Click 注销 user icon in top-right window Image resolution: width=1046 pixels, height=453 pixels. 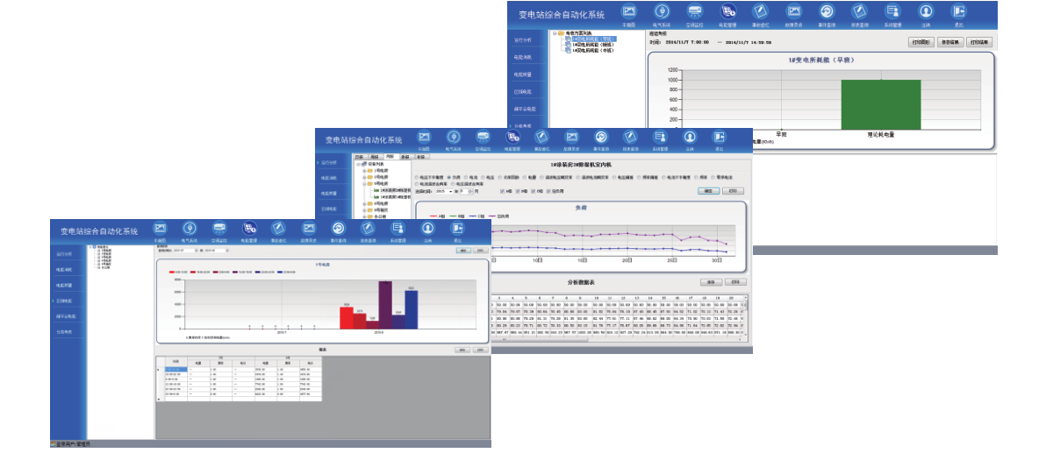tap(926, 11)
